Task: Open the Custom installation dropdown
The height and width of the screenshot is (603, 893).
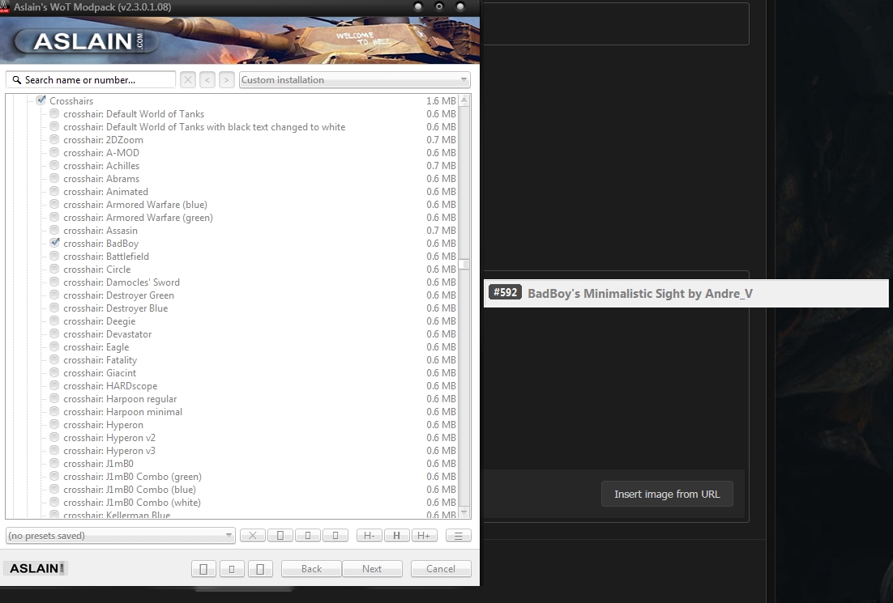Action: coord(354,80)
